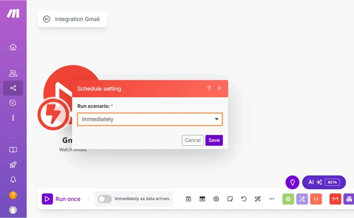The image size is (354, 218).
Task: Add a note with the notes icon
Action: (x=230, y=199)
